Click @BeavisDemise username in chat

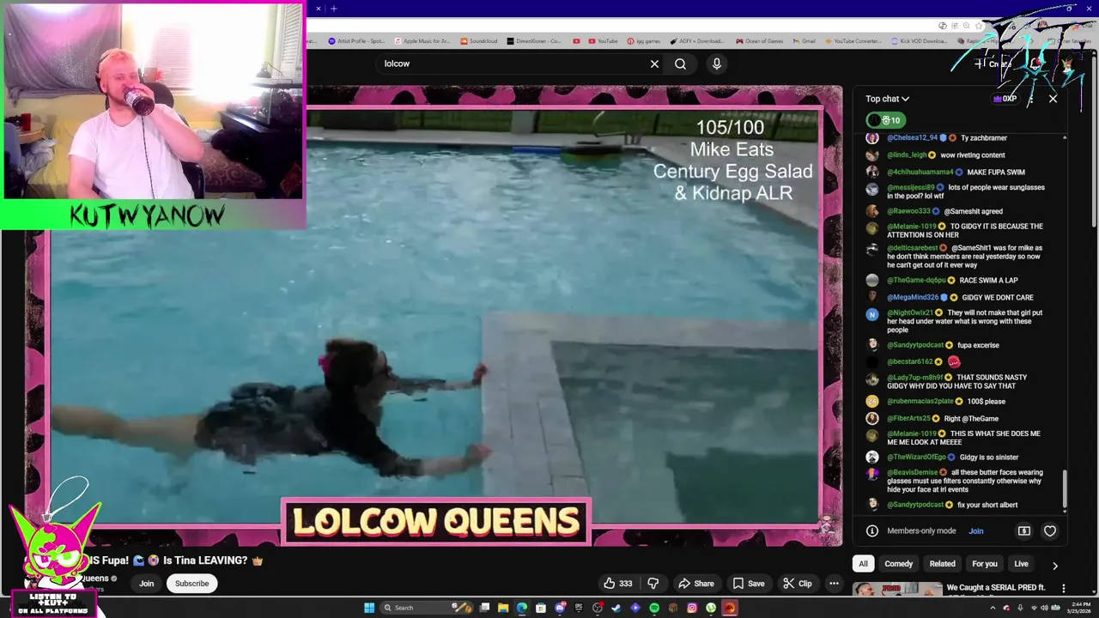pos(913,473)
